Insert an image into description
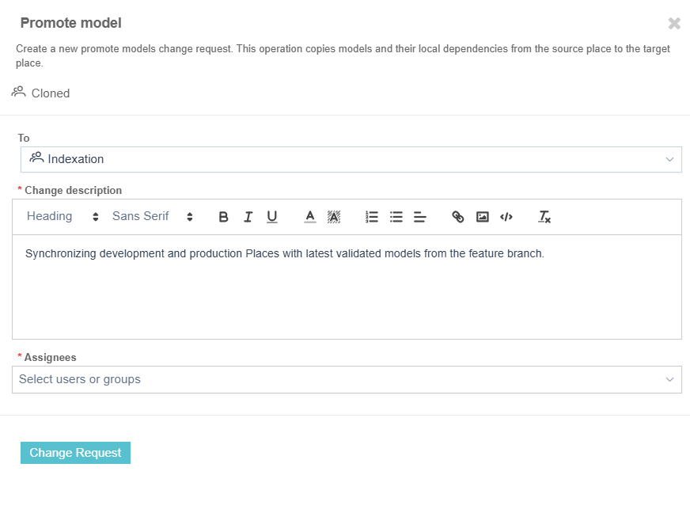Viewport: 690px width, 532px height. [483, 217]
